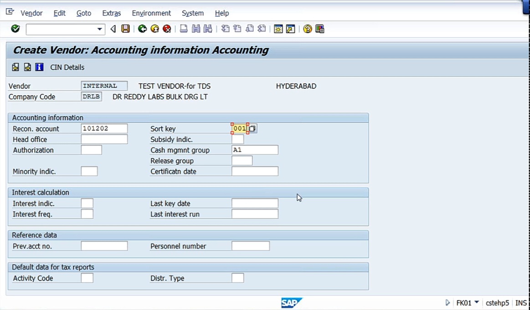Click the 'DR REDDY LABS BULK DRG LT' text

(x=160, y=97)
